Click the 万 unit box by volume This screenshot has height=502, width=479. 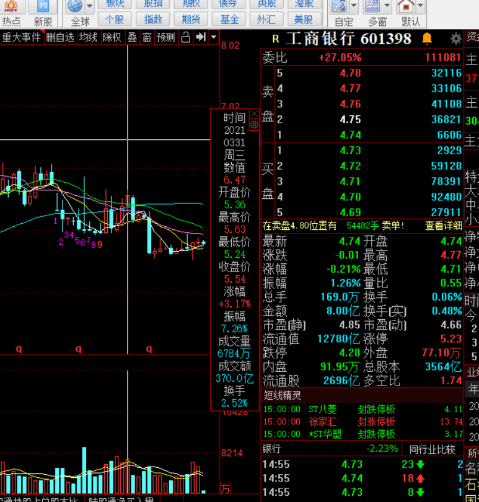point(225,488)
